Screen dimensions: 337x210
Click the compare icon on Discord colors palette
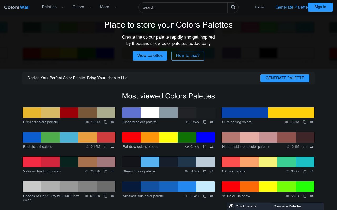212,122
